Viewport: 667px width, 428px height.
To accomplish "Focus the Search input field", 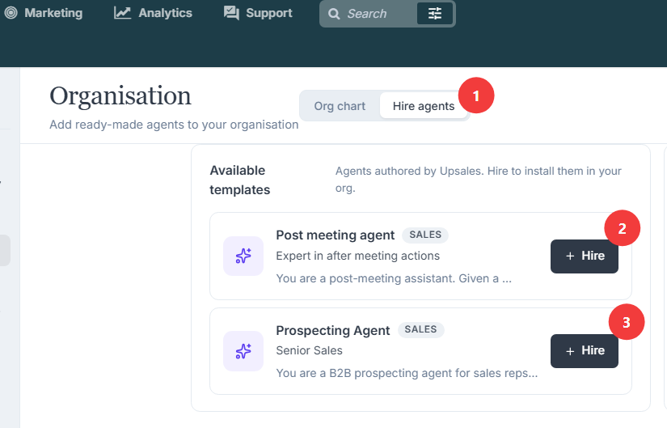I will coord(379,14).
